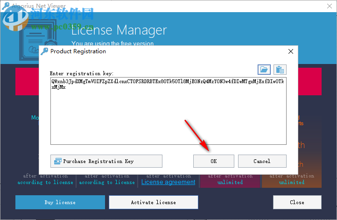Click the 'Enter registration key:' label
Image resolution: width=337 pixels, height=220 pixels.
[82, 73]
